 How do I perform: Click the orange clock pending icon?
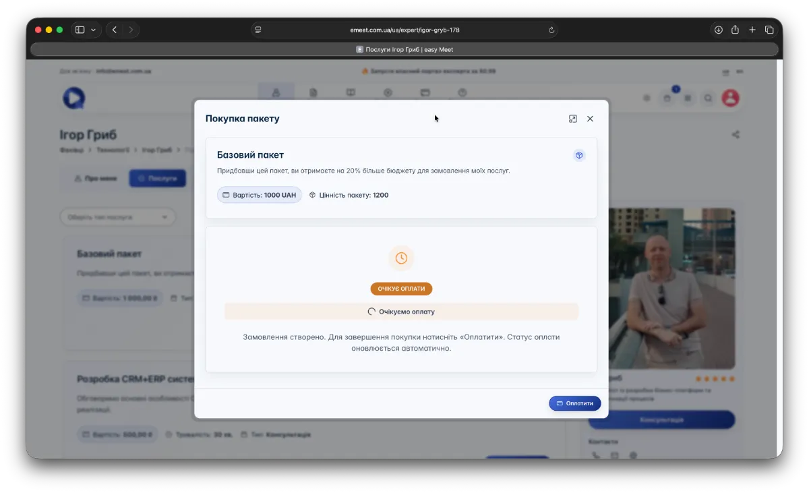(x=401, y=258)
